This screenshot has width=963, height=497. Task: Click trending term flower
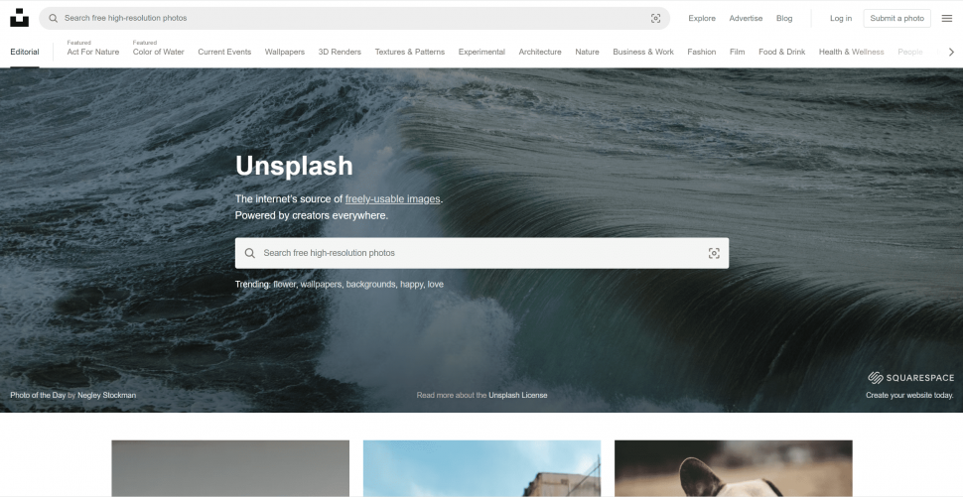coord(284,284)
